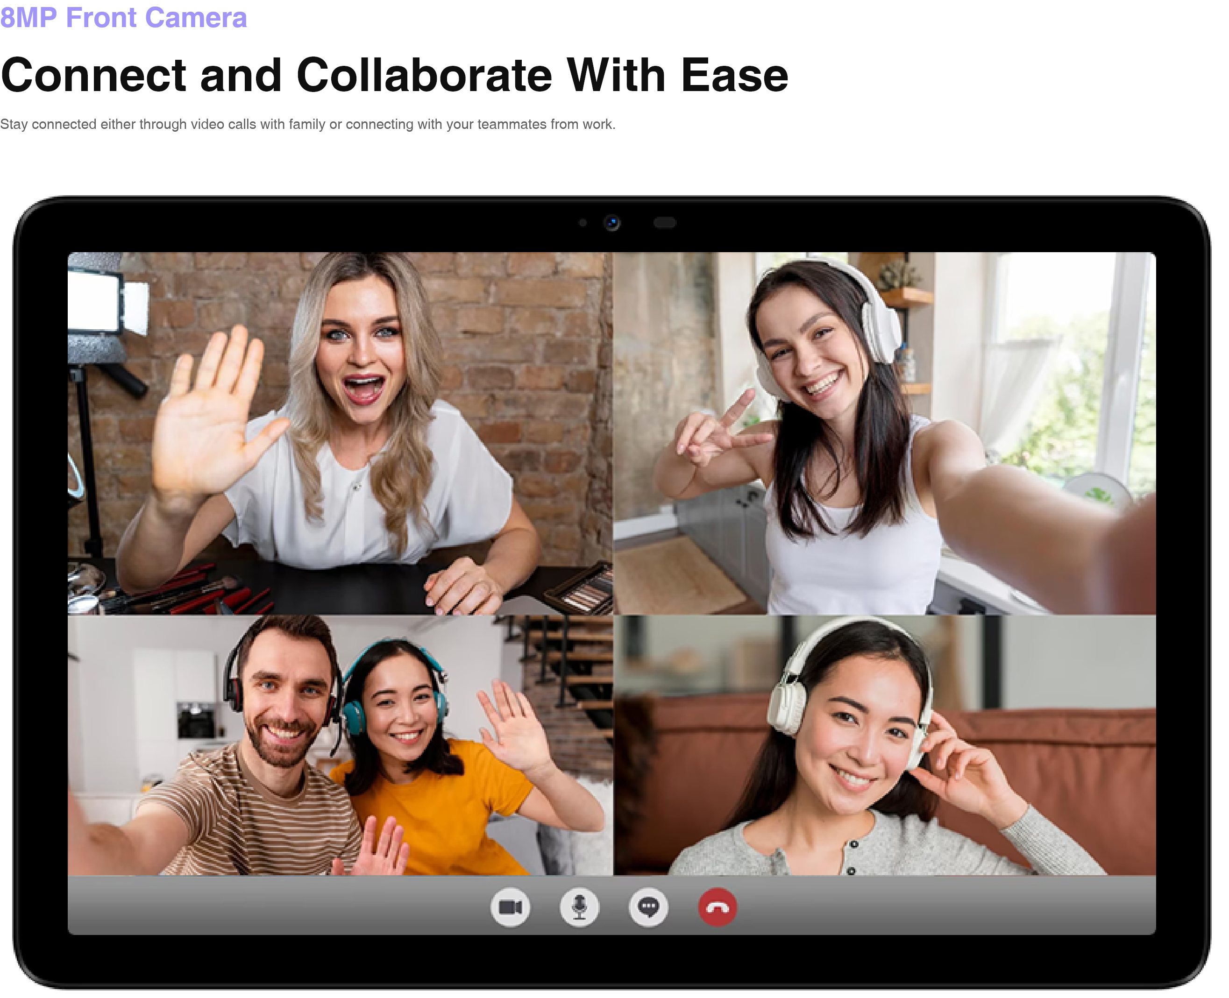
Task: Click the "8MP Front Camera" heading
Action: coord(124,17)
